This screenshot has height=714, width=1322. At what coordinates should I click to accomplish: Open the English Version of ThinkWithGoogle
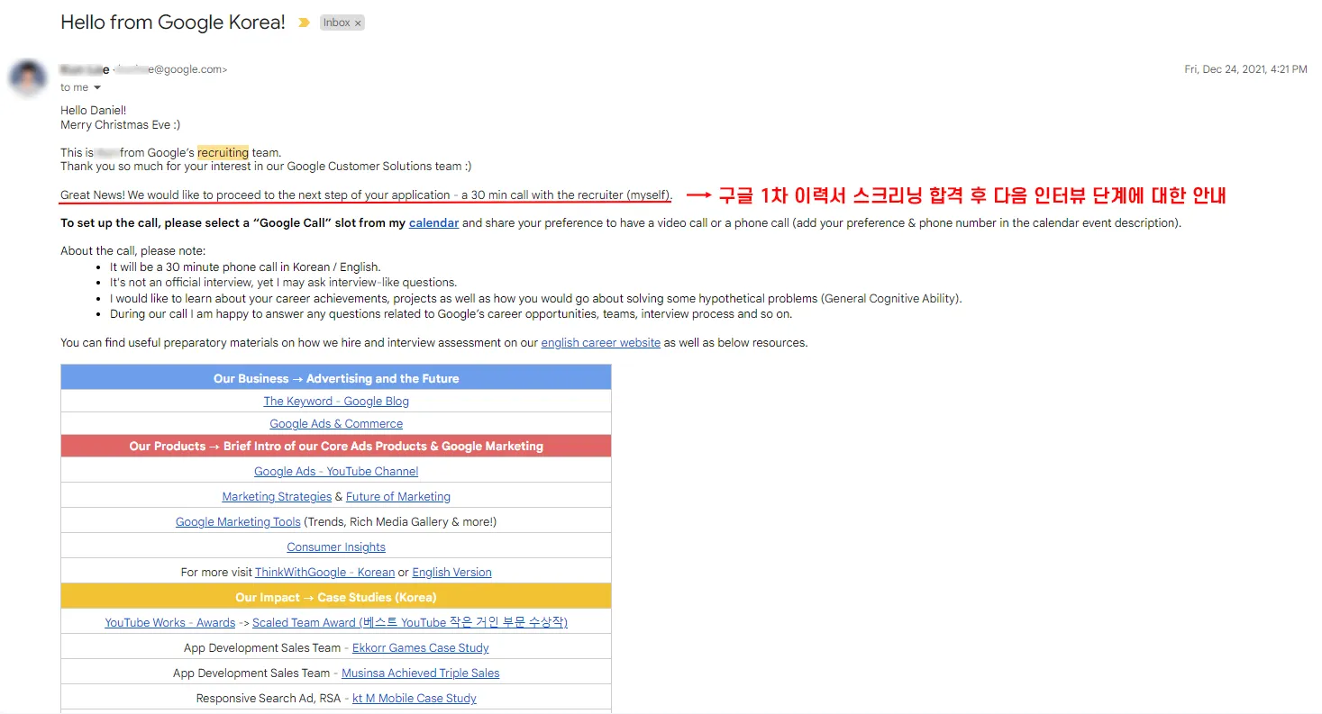451,572
